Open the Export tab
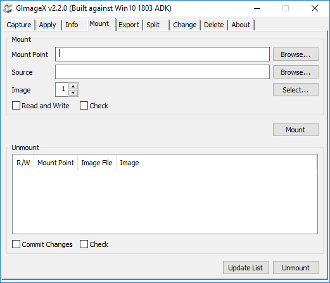This screenshot has width=330, height=283. point(129,25)
